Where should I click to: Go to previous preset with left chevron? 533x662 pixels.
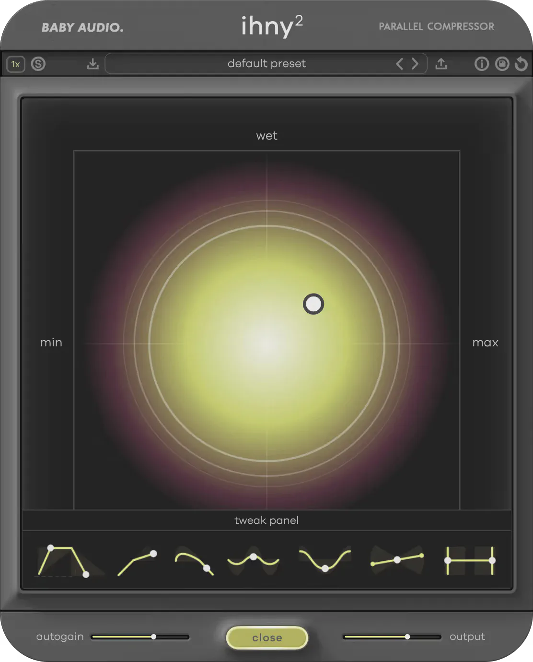(x=399, y=64)
